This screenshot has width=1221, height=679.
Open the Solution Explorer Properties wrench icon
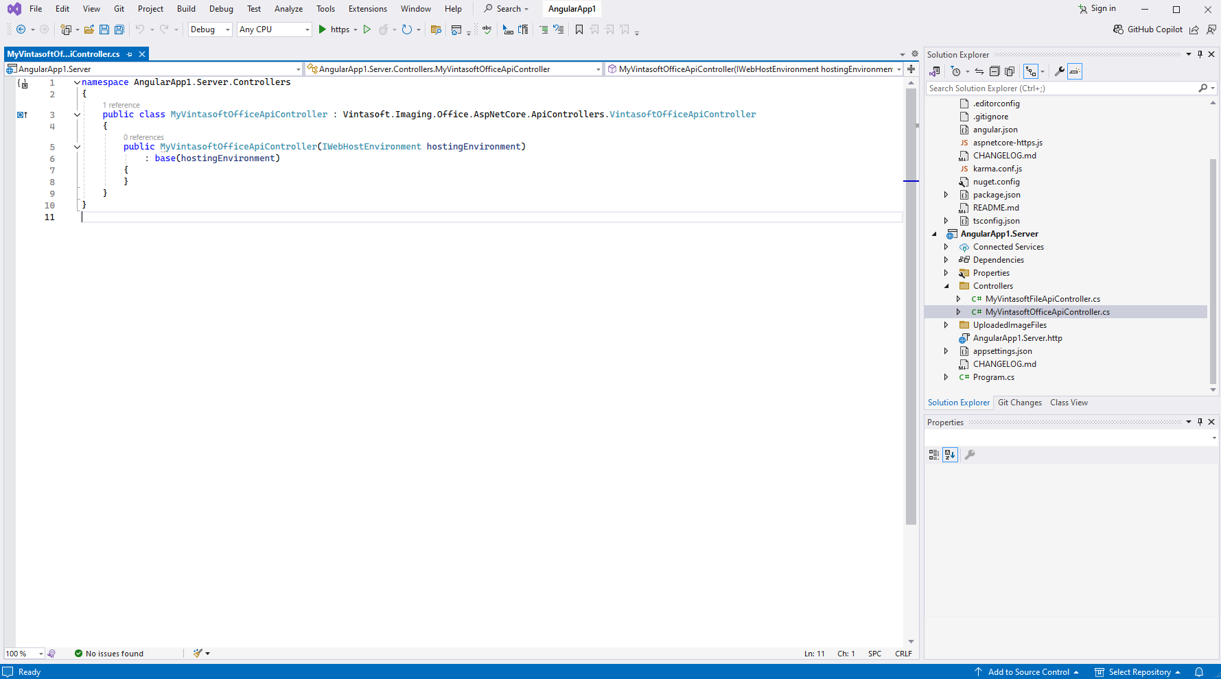point(1059,71)
